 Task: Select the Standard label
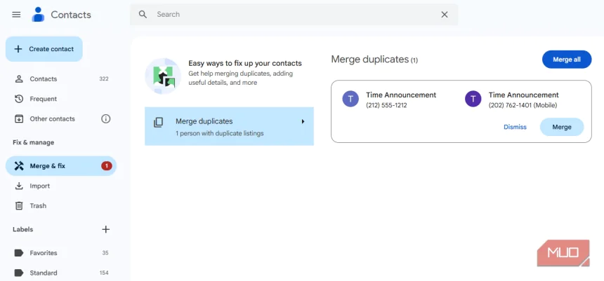click(44, 273)
